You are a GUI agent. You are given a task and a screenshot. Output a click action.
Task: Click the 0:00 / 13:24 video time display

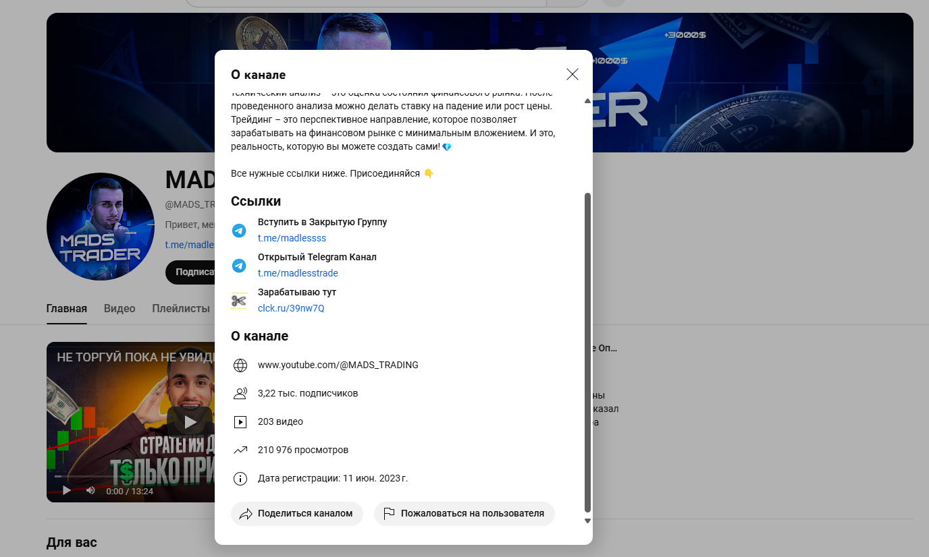coord(130,491)
